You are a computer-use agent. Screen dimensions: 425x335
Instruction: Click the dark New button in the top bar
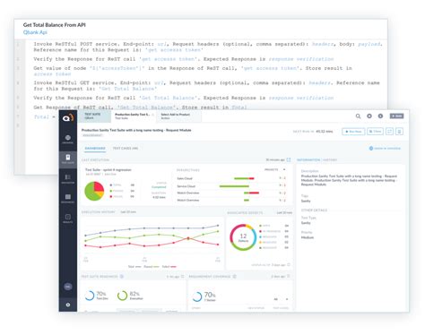click(396, 116)
